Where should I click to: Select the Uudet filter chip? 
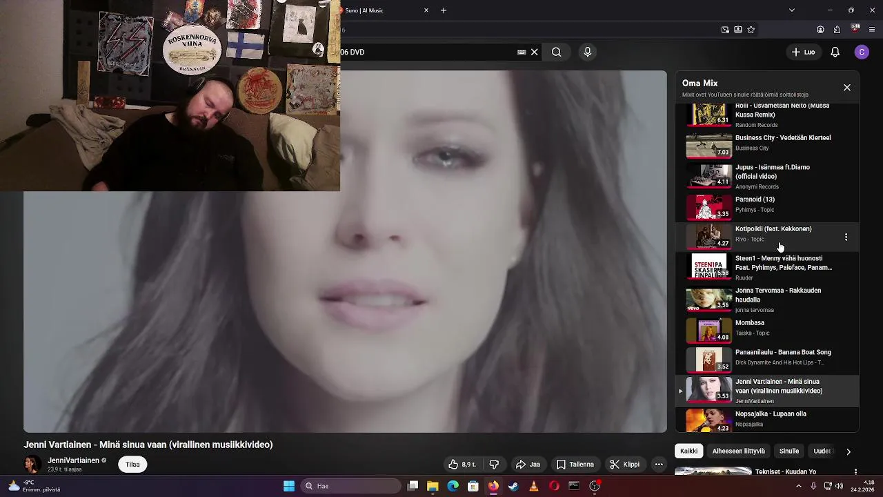822,451
